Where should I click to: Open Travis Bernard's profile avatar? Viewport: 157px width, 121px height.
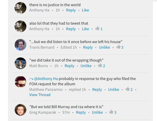coord(21,45)
